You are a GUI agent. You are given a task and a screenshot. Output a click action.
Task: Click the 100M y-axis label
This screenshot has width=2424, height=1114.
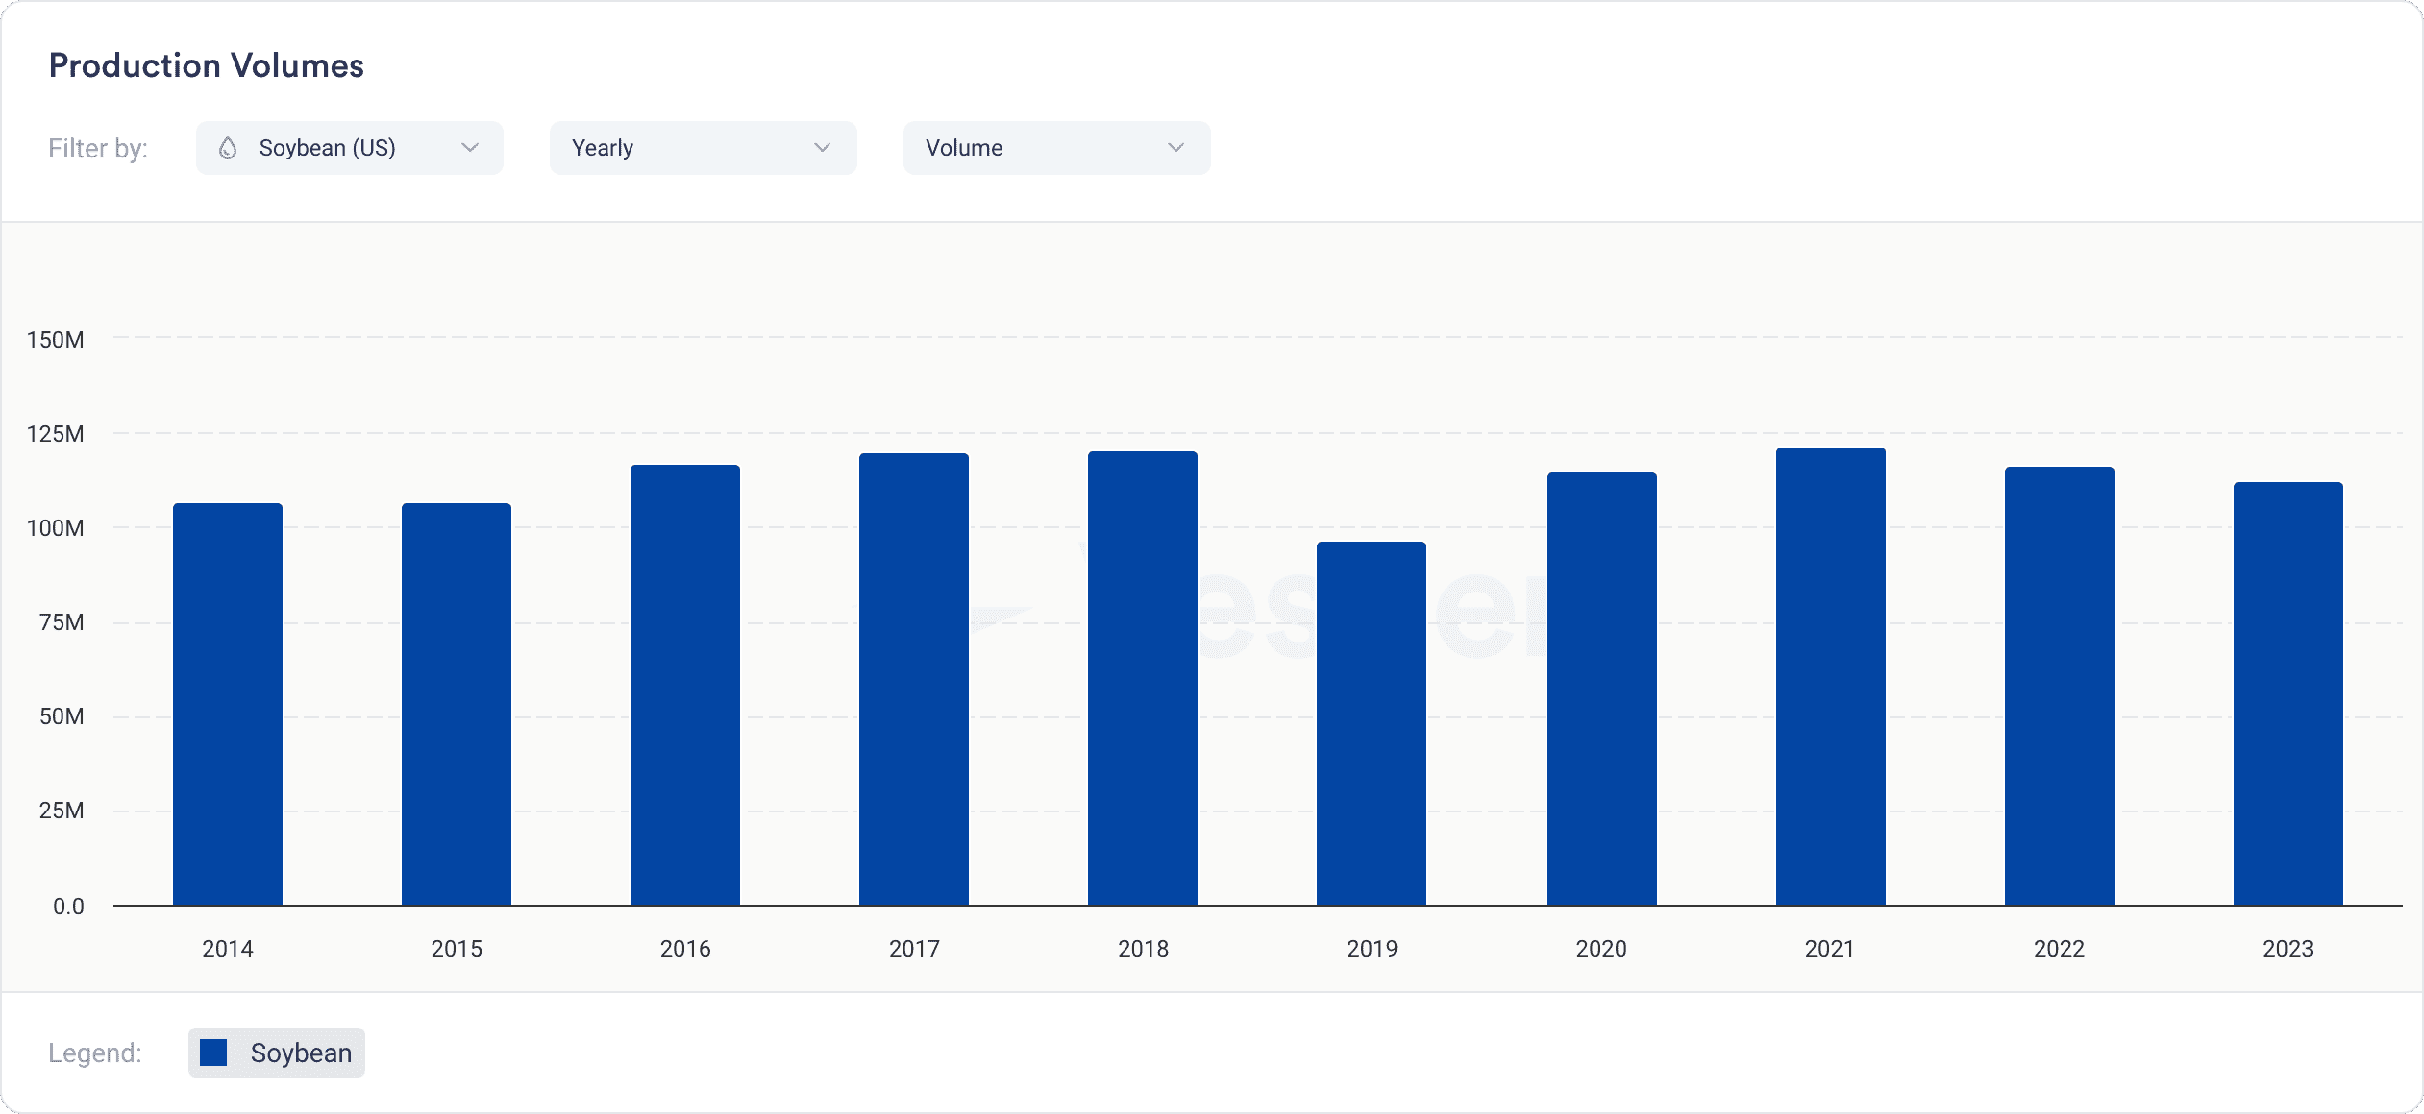(x=56, y=528)
